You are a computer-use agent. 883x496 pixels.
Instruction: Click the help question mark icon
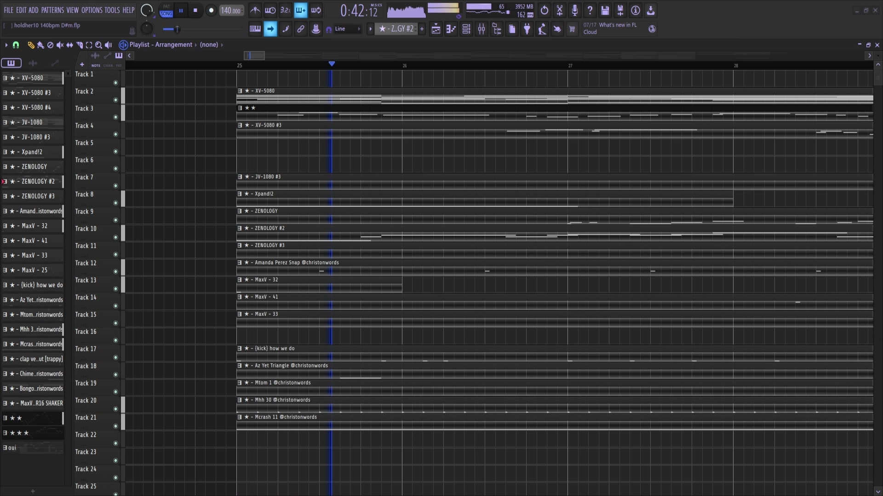coord(590,10)
